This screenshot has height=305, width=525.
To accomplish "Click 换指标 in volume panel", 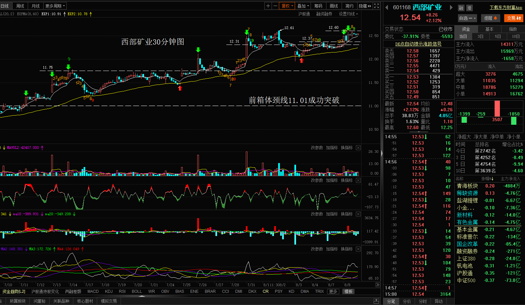I will pyautogui.click(x=347, y=148).
